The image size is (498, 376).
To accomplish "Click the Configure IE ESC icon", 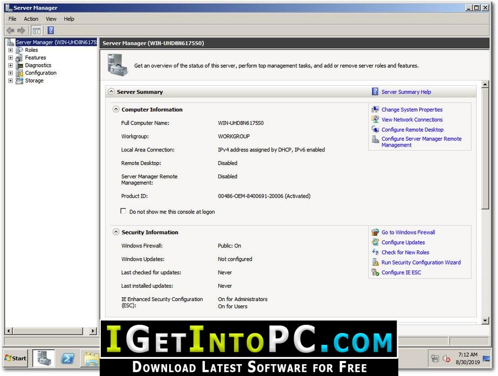I will click(376, 273).
